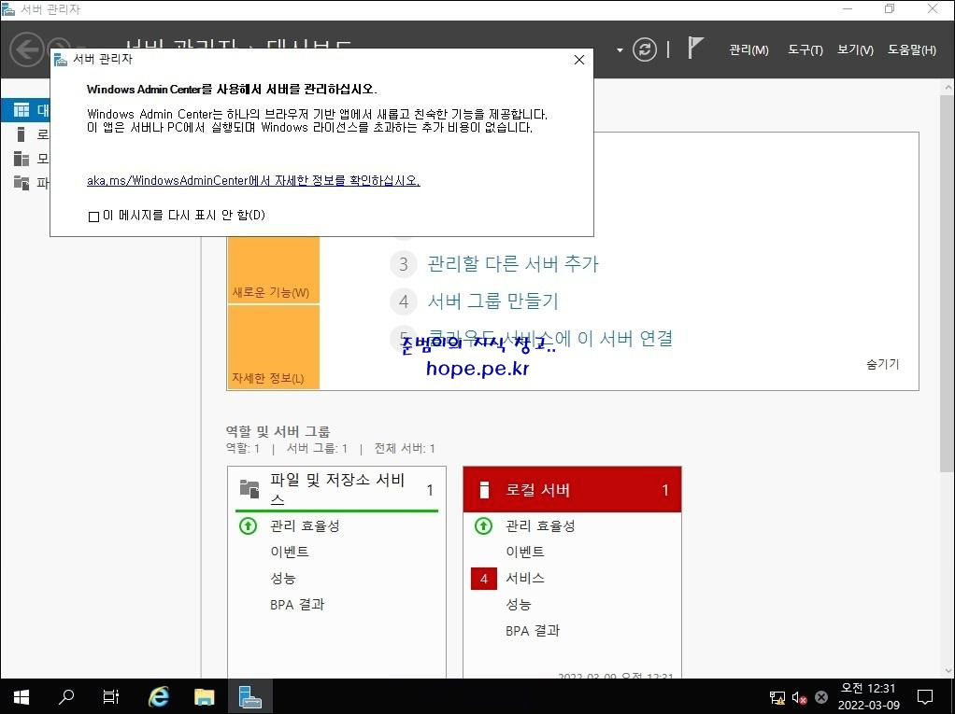Open the 도구(T) menu
This screenshot has width=955, height=714.
805,49
